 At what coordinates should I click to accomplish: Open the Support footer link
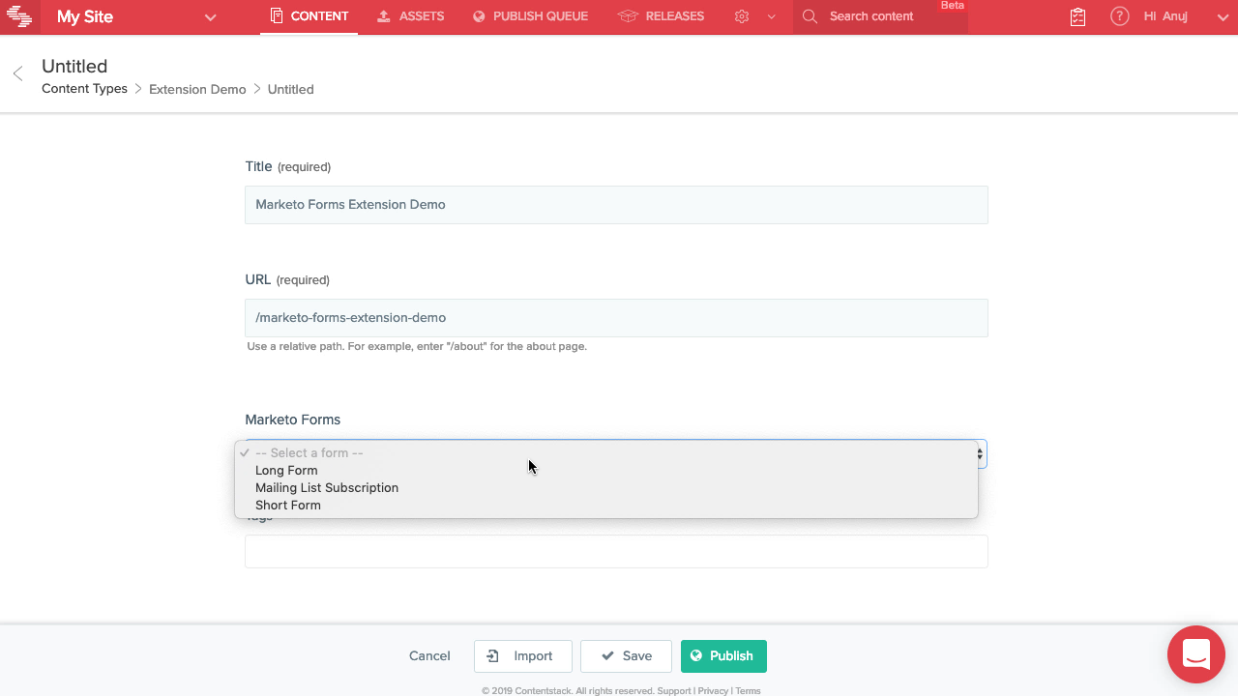(675, 691)
